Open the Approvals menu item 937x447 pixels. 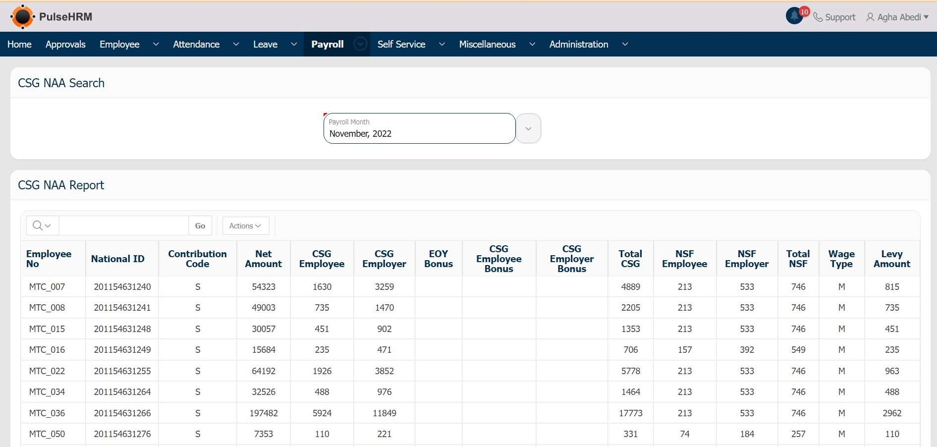pyautogui.click(x=65, y=44)
